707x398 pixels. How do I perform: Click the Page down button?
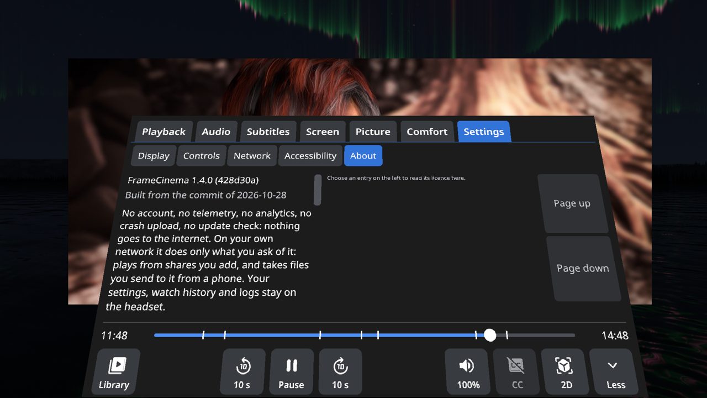click(583, 269)
